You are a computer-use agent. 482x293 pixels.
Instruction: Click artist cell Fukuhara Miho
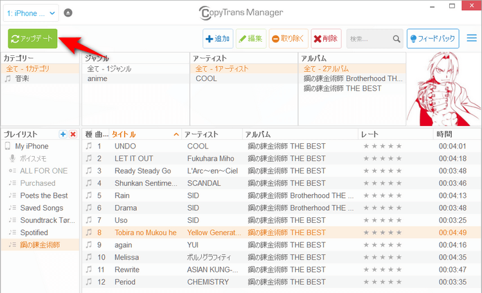click(211, 159)
